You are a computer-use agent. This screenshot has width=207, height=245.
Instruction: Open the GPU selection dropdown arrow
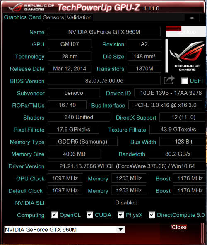click(120, 229)
